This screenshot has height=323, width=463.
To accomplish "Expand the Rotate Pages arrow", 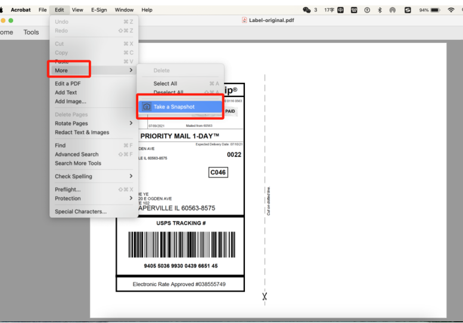I will (131, 123).
